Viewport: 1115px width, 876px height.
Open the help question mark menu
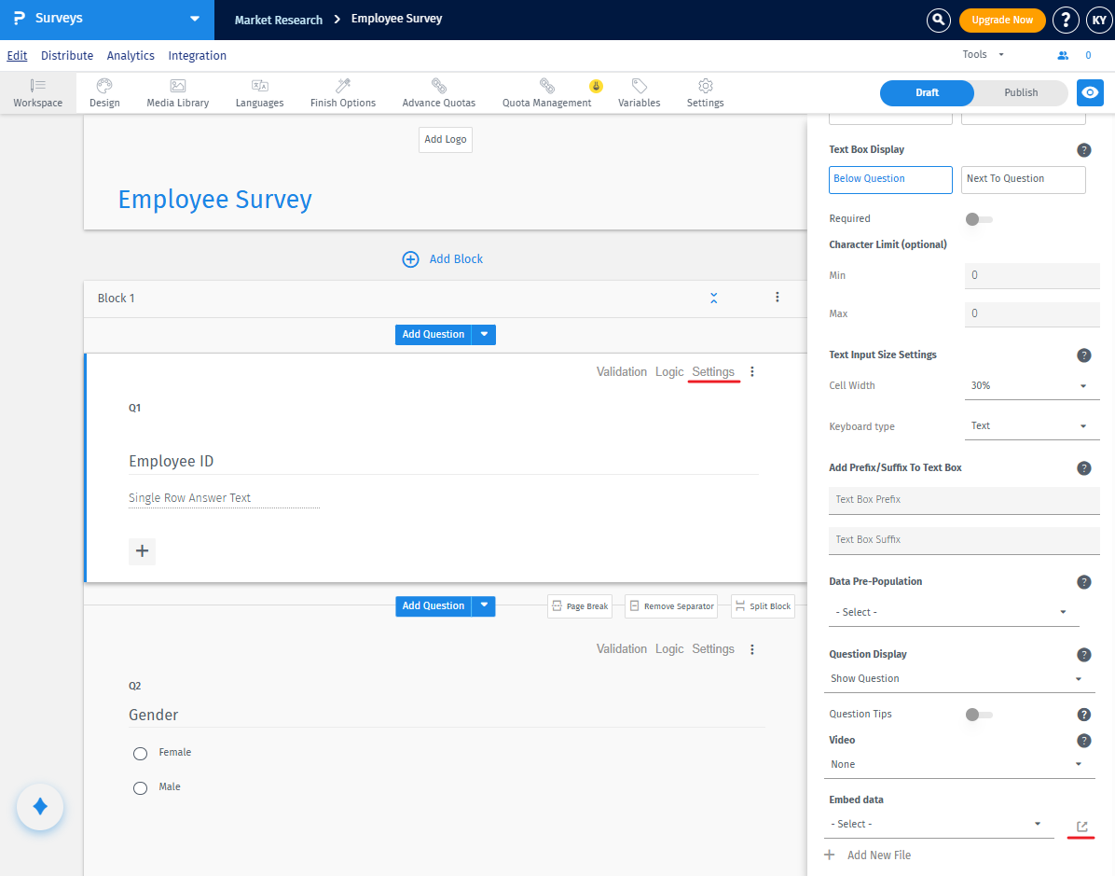1066,20
